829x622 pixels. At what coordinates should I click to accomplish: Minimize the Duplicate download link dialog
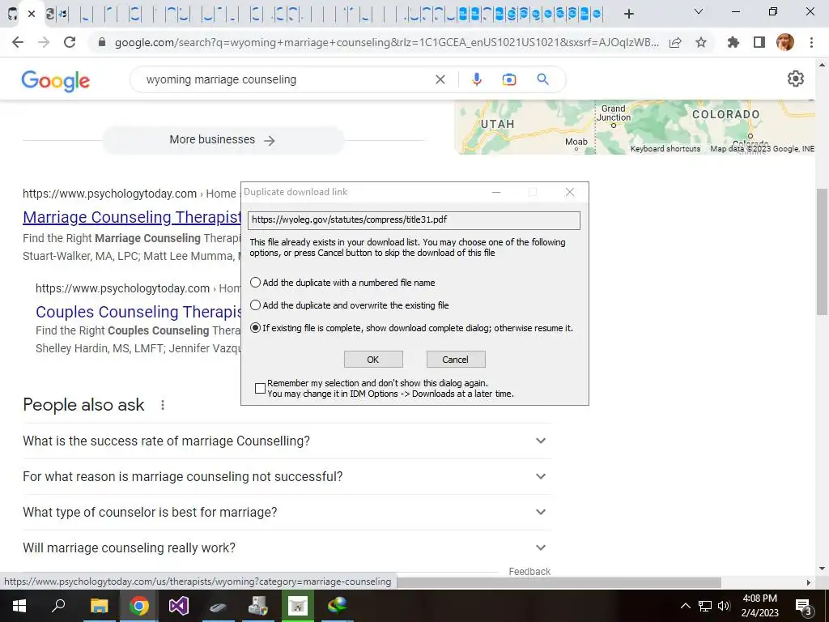pyautogui.click(x=496, y=192)
